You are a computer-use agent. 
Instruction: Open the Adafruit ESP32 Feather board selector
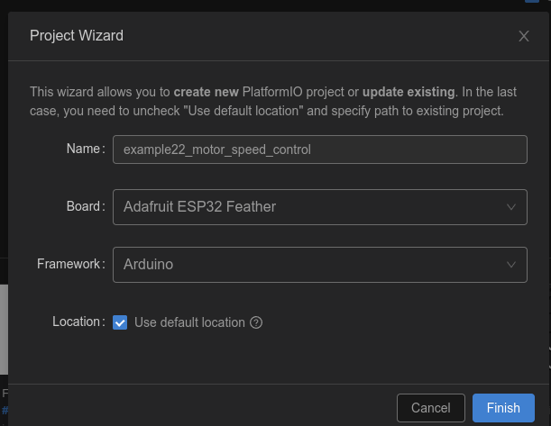pyautogui.click(x=307, y=207)
